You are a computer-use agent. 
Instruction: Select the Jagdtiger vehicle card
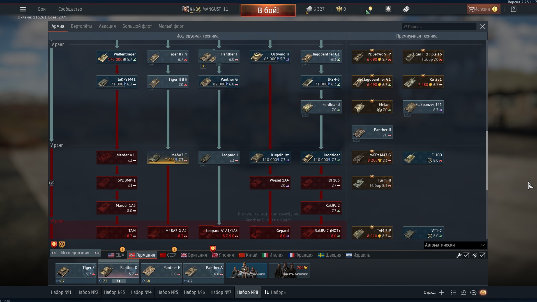coord(321,157)
